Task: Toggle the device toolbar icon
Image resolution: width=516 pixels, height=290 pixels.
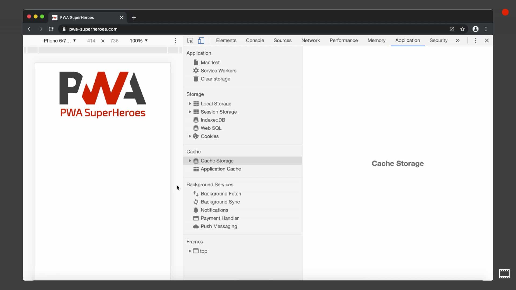Action: 201,41
